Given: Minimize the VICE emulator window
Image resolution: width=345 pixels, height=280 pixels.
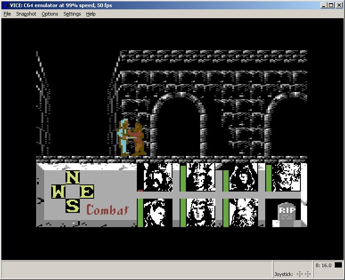Looking at the screenshot, I should 323,5.
